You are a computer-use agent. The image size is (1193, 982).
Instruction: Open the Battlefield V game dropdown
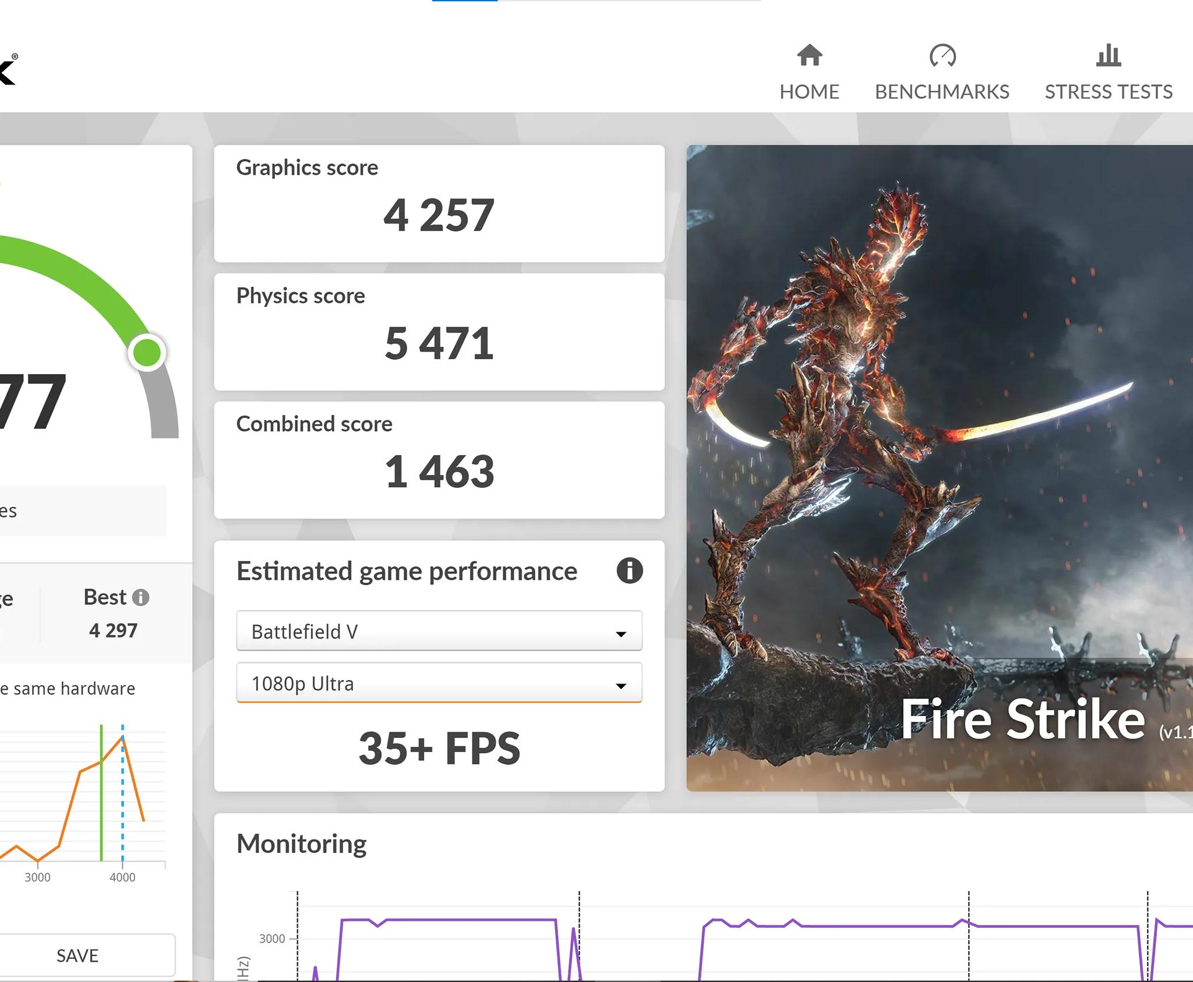(x=439, y=631)
